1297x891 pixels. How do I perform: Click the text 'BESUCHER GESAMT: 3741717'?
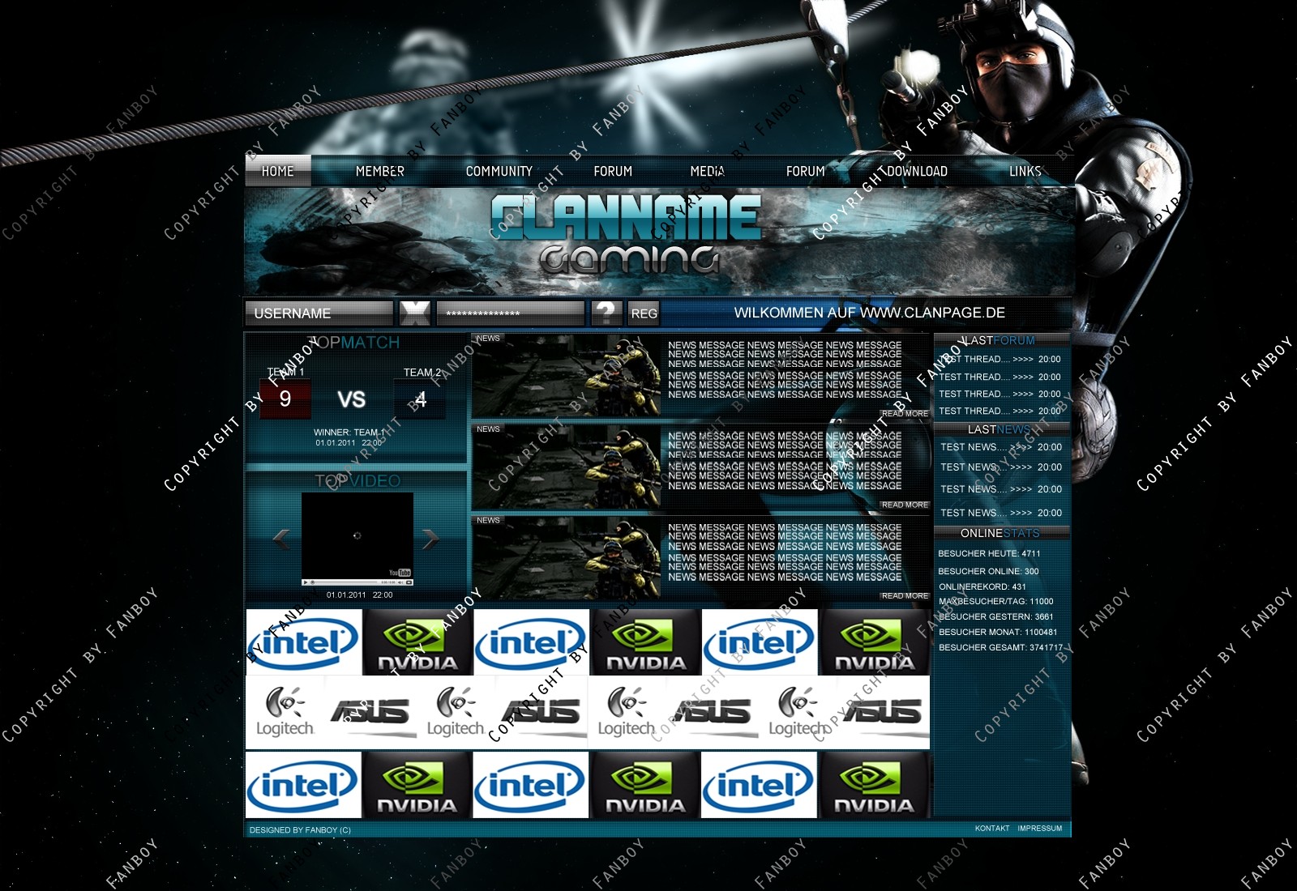(1000, 647)
